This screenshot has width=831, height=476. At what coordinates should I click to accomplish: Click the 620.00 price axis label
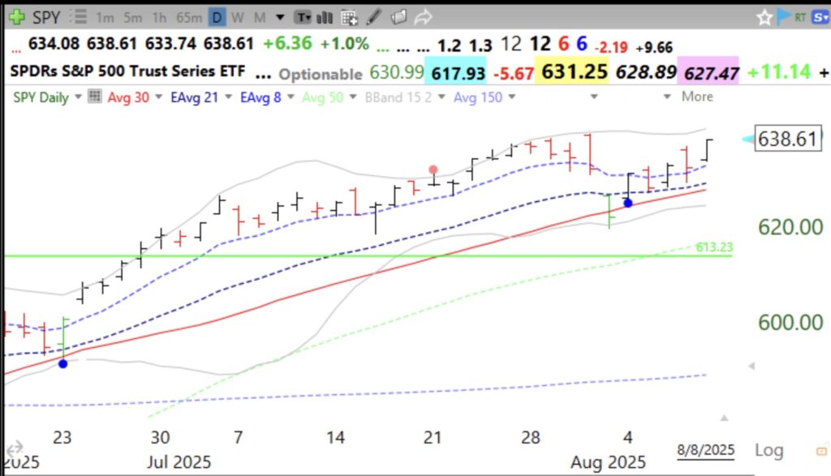[790, 227]
